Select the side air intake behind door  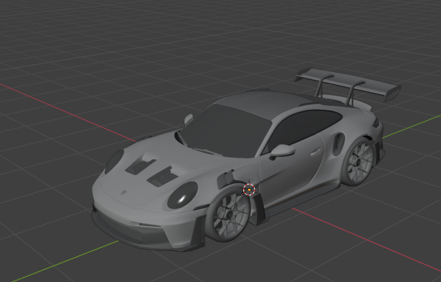point(338,144)
